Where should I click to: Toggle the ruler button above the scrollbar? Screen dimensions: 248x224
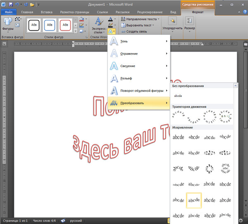click(246, 45)
